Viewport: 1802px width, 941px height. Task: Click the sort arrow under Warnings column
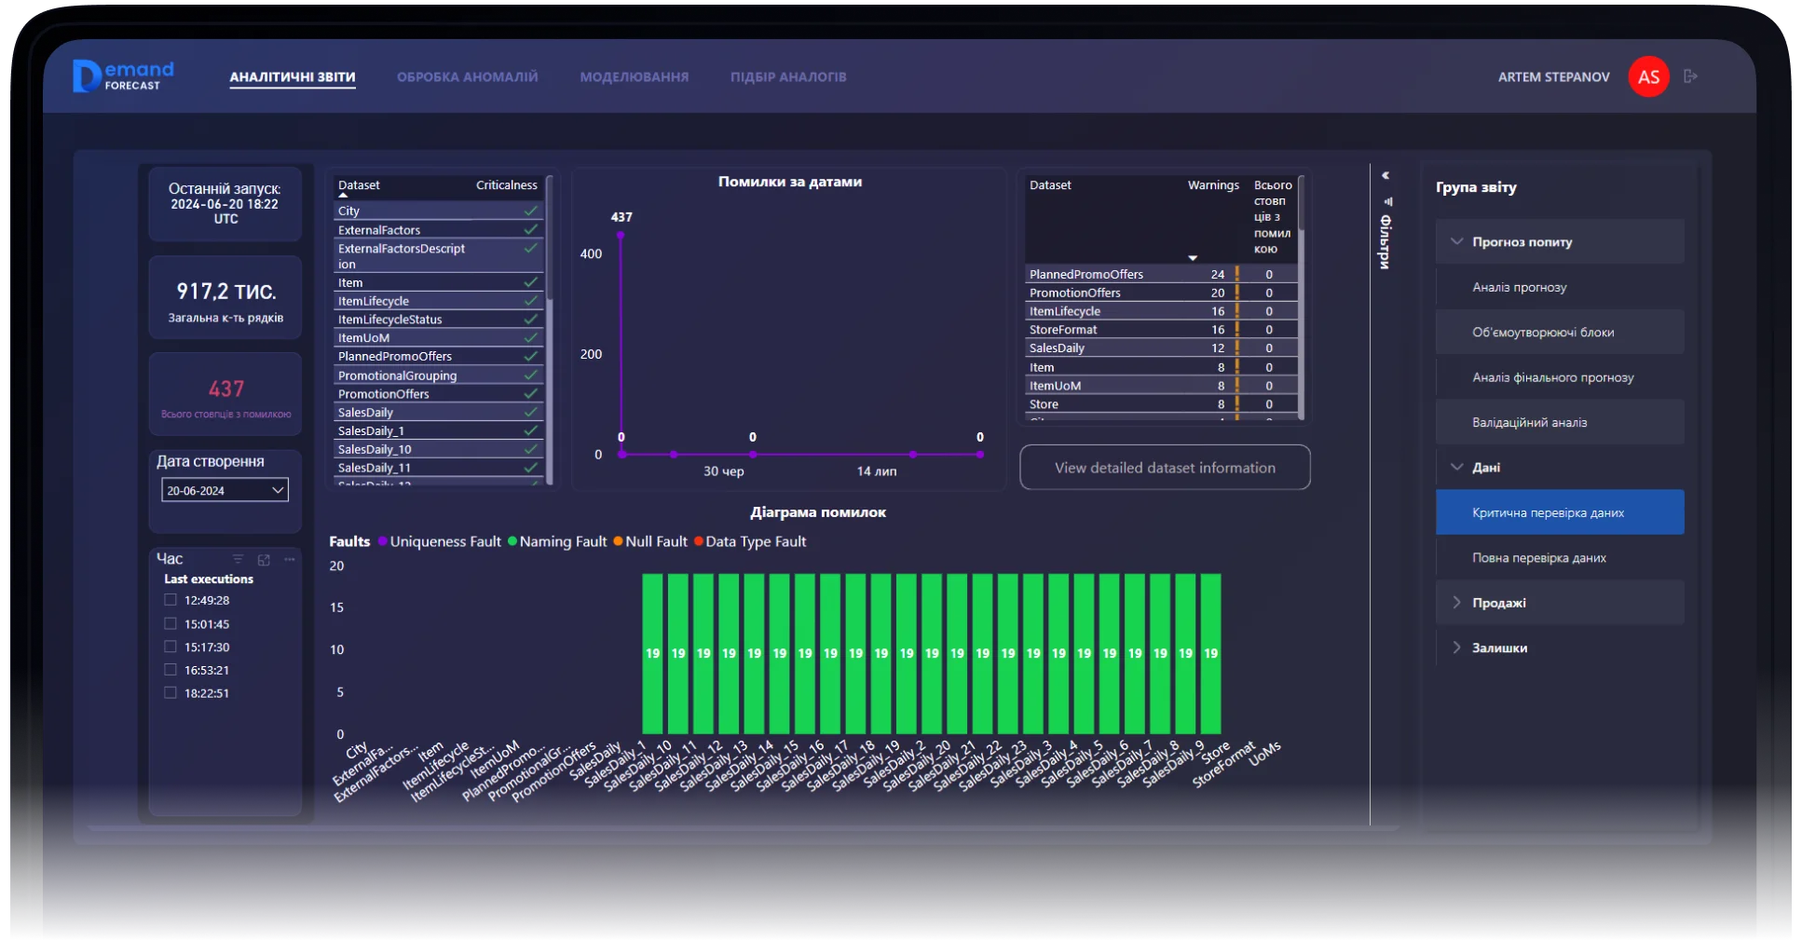(1193, 258)
